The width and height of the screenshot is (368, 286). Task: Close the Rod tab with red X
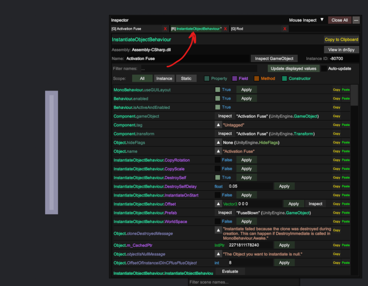285,29
